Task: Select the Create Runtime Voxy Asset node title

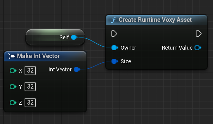Action: 155,20
